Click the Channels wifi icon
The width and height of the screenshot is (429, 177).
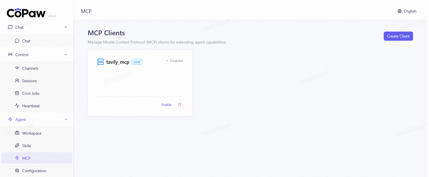(x=17, y=68)
